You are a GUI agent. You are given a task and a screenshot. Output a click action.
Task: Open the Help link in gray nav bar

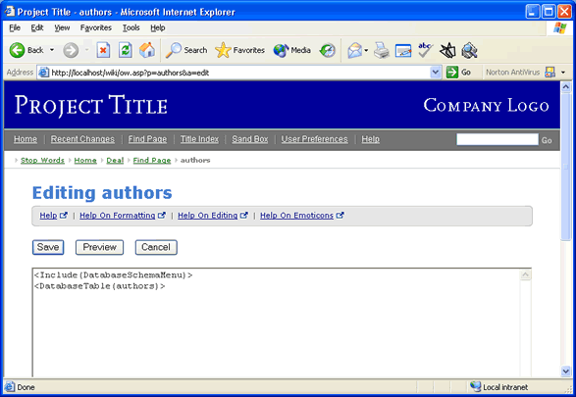370,139
